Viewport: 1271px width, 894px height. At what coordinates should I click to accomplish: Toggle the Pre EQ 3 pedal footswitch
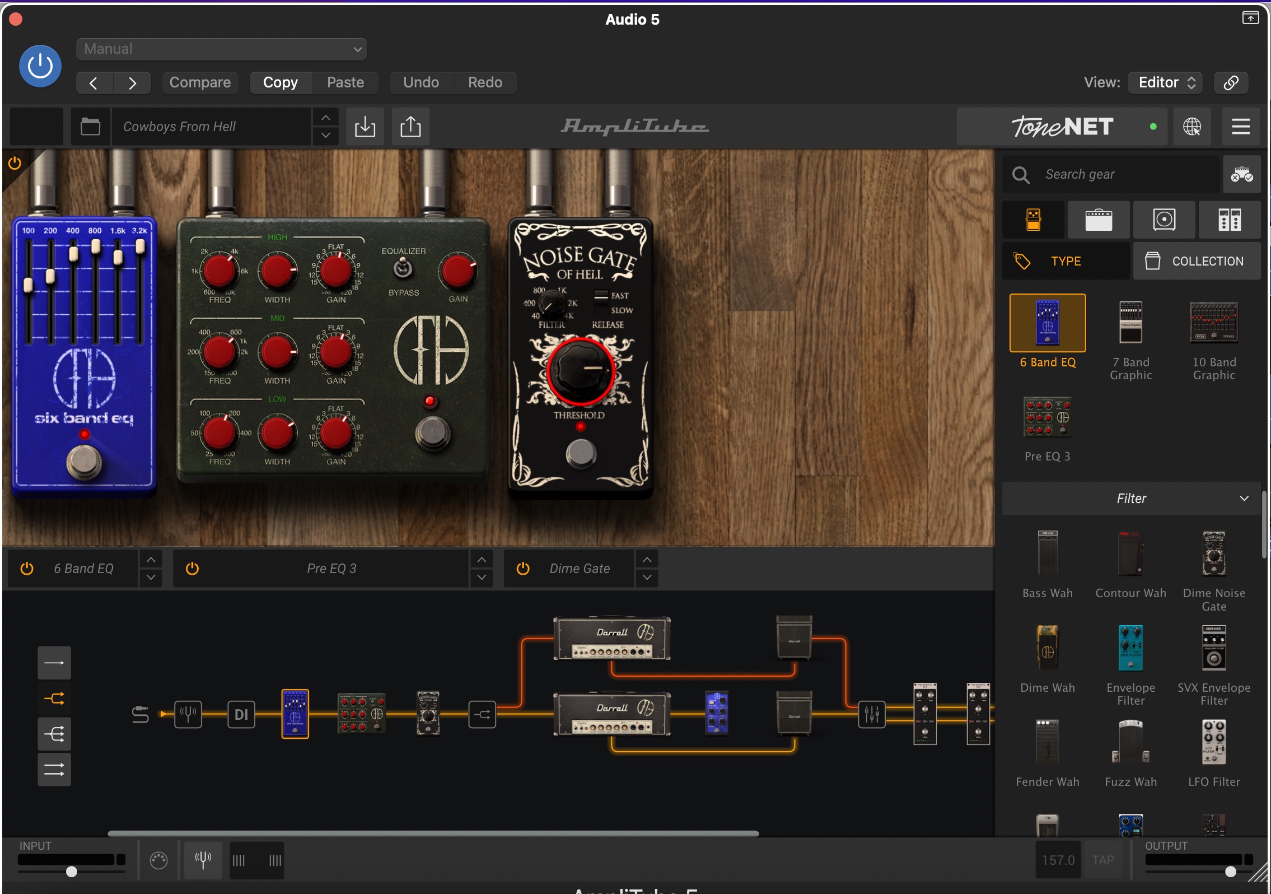[432, 433]
